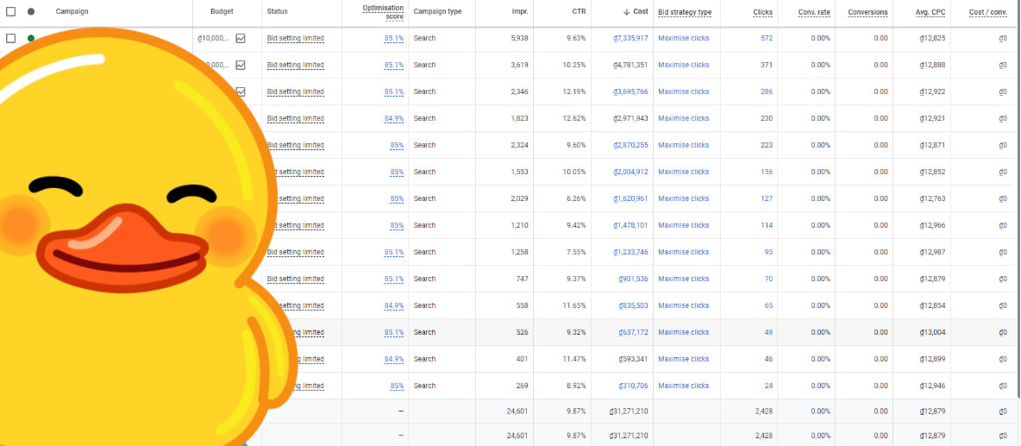Click the sort arrow beside Cost header
Image resolution: width=1021 pixels, height=446 pixels.
626,12
